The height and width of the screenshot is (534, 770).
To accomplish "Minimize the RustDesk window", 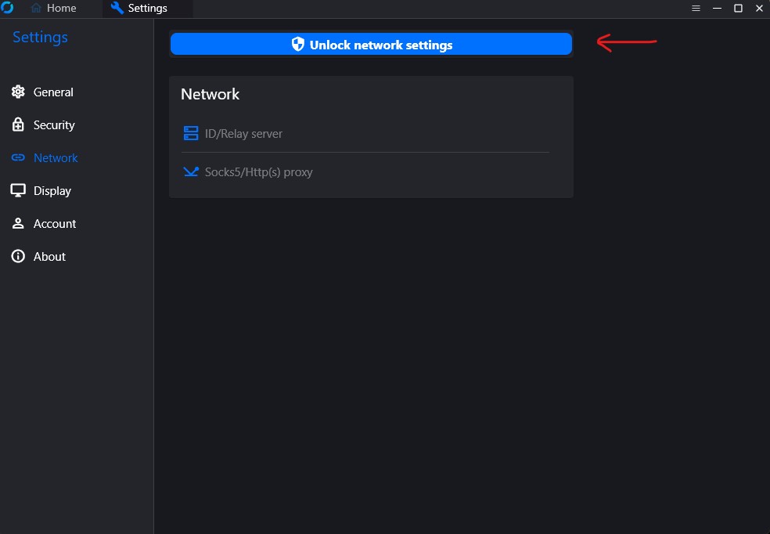I will coord(717,9).
